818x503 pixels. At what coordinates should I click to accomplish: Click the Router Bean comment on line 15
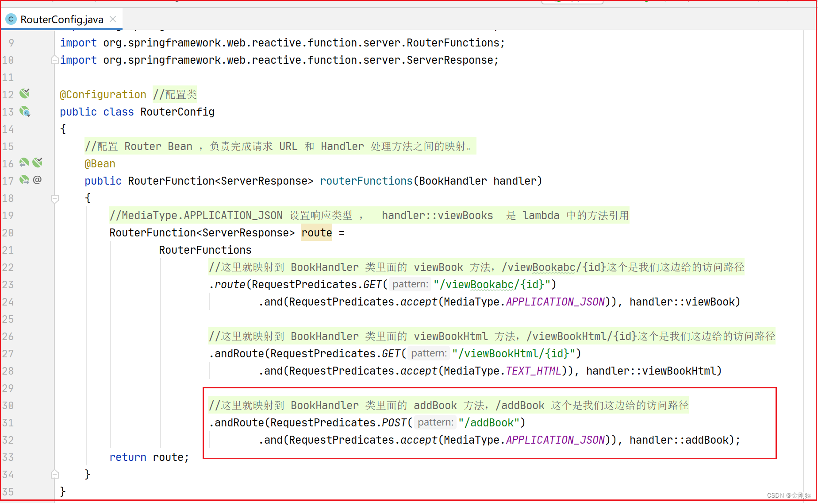280,147
